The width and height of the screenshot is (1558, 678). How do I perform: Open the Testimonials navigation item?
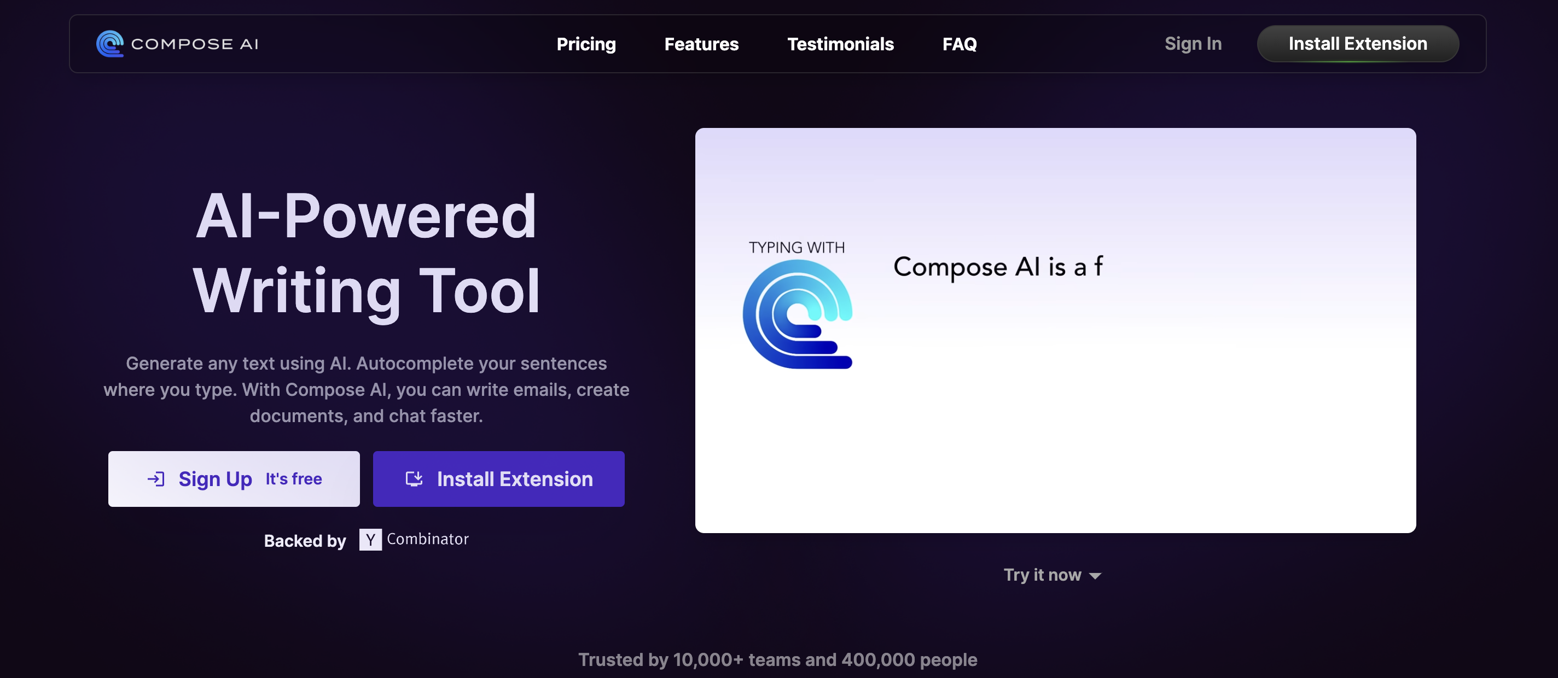pos(841,44)
